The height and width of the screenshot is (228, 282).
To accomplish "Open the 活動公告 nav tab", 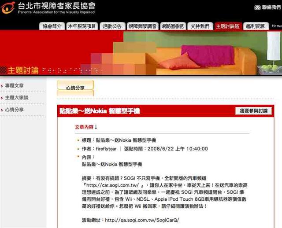I will 112,26.
